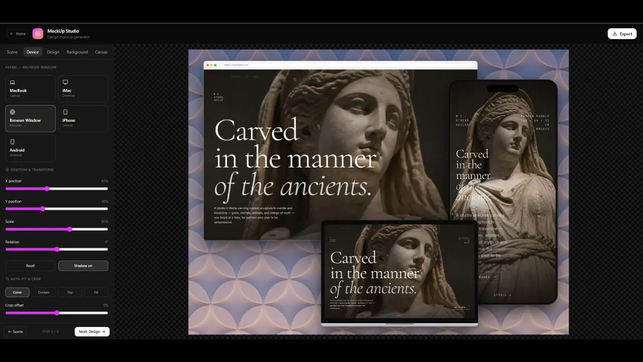
Task: Reset the transform values
Action: 30,265
